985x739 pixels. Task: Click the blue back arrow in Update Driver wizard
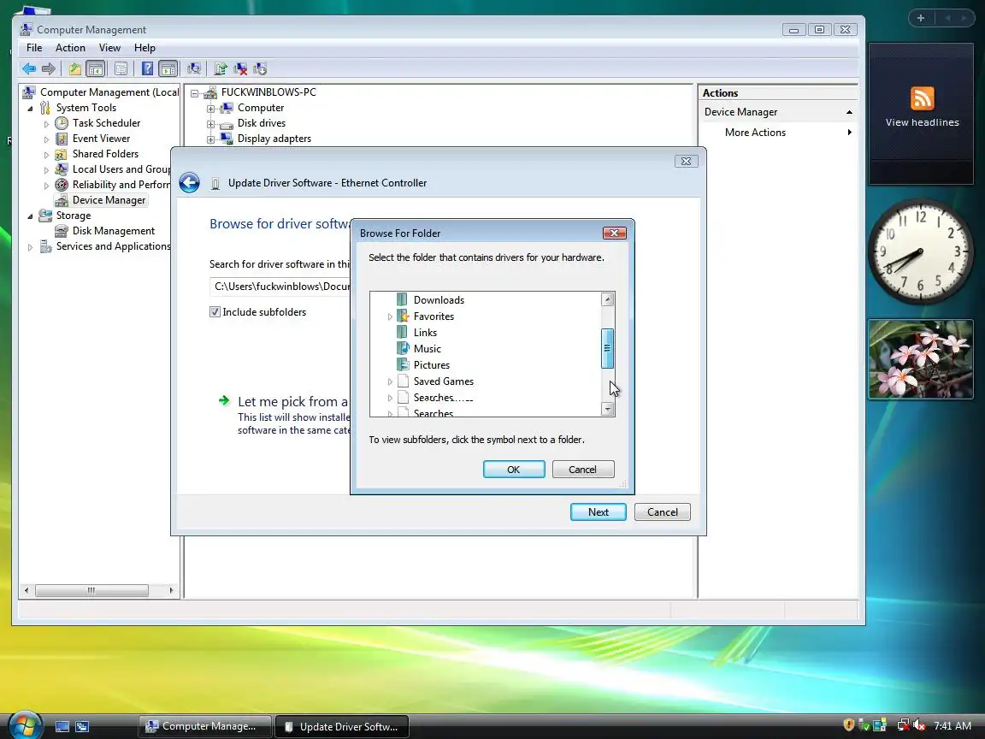pos(189,183)
